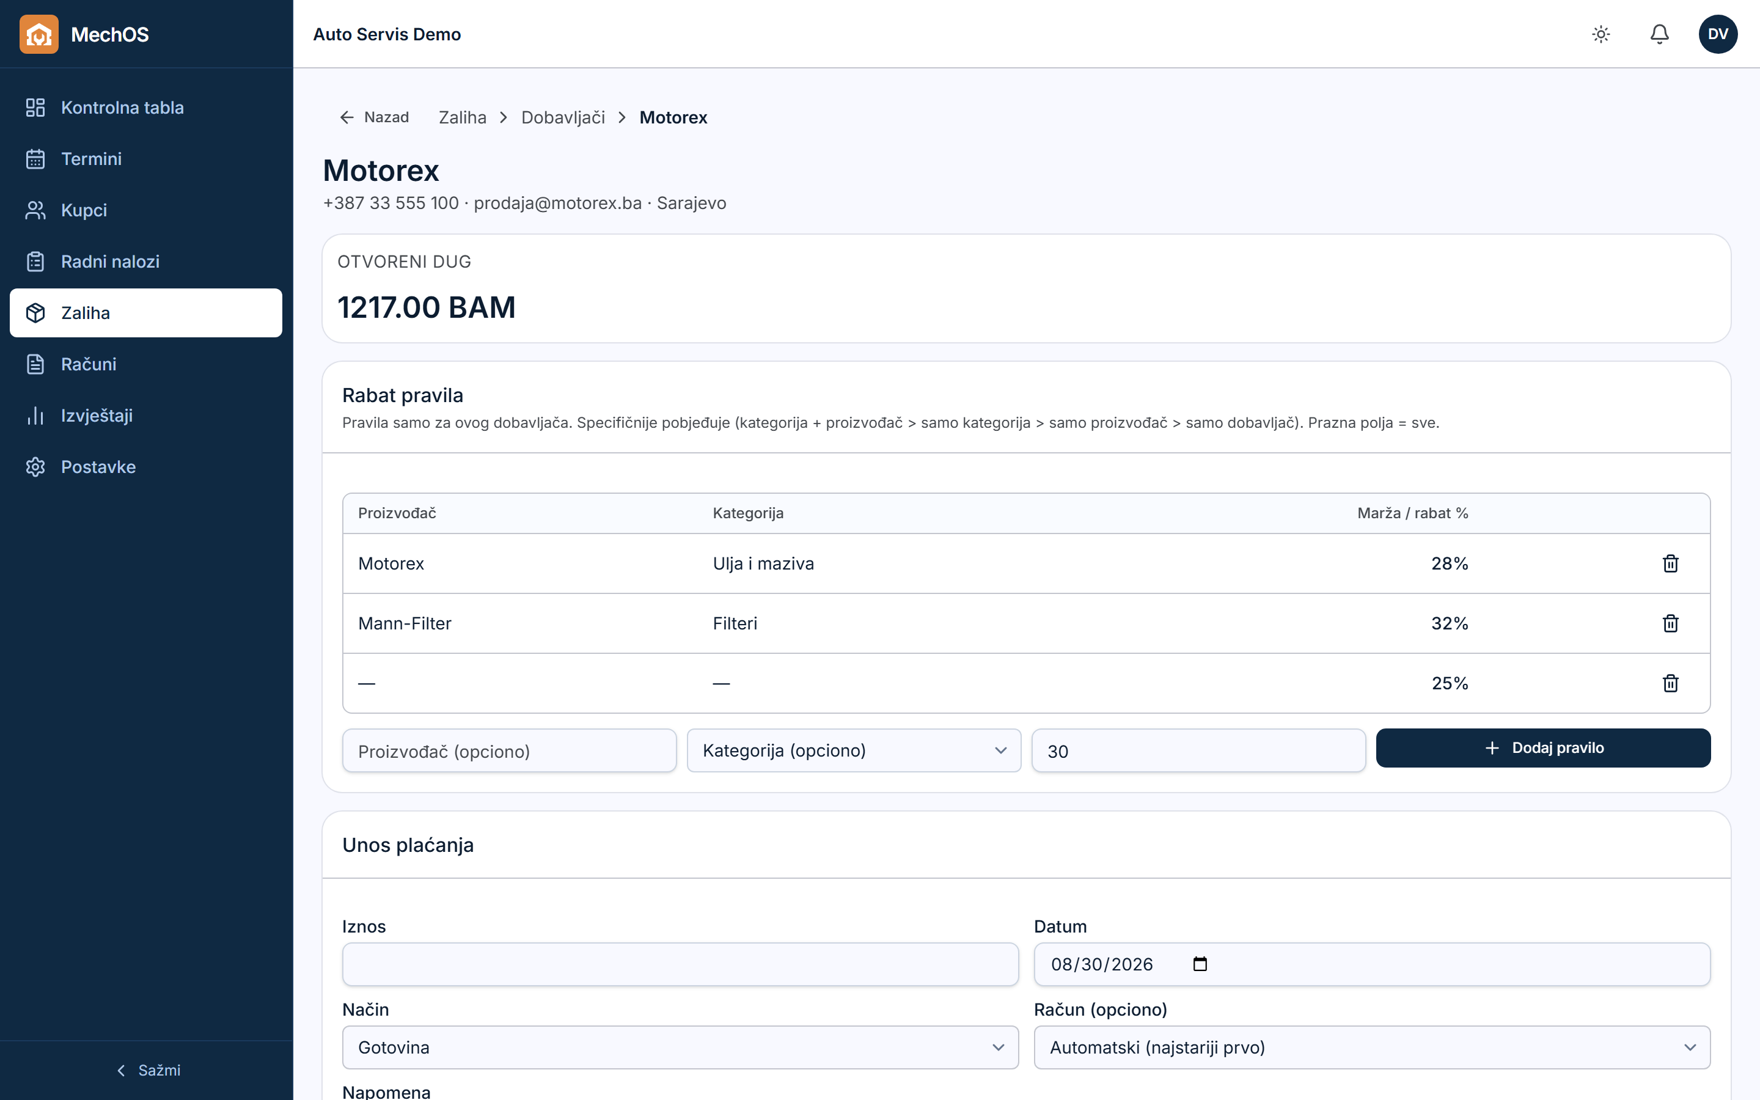Delete the Motorex Ulja i maziva rule
The width and height of the screenshot is (1760, 1100).
(1671, 564)
